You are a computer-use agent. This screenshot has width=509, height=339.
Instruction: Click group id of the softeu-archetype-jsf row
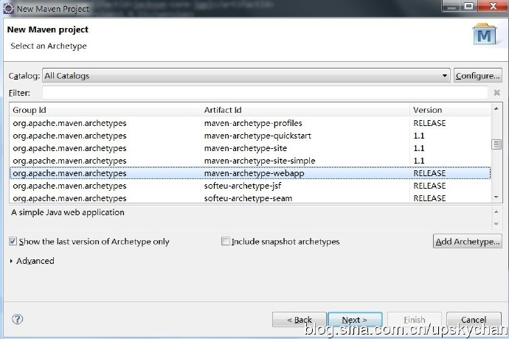69,186
